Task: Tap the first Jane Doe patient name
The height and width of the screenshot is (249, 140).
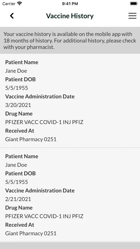Action: [x=16, y=71]
